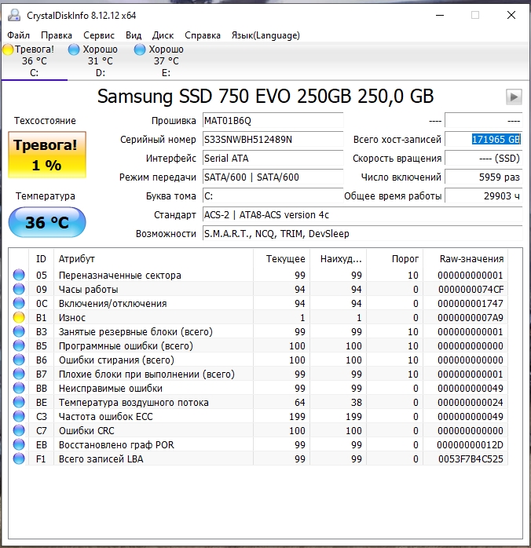Select the Часы работы attribute name
Viewport: 531px width, 548px height.
[x=89, y=290]
